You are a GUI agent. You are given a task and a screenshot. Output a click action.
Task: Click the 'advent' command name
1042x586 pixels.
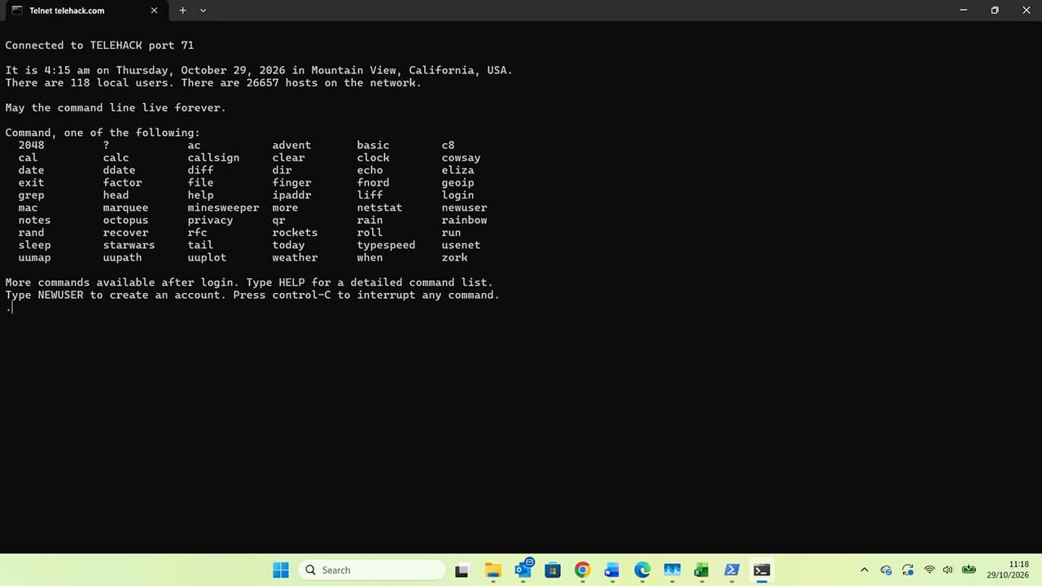pyautogui.click(x=291, y=145)
